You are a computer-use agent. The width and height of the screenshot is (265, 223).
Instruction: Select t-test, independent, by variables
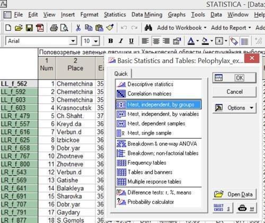[158, 114]
